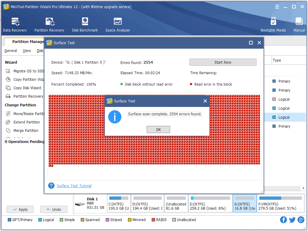The height and width of the screenshot is (231, 308).
Task: Select the E:(NTFS) 259.2 GB partition
Action: coord(210,203)
